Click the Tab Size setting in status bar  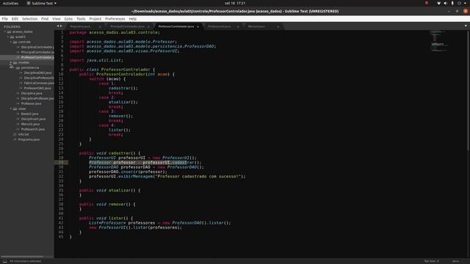pyautogui.click(x=431, y=261)
